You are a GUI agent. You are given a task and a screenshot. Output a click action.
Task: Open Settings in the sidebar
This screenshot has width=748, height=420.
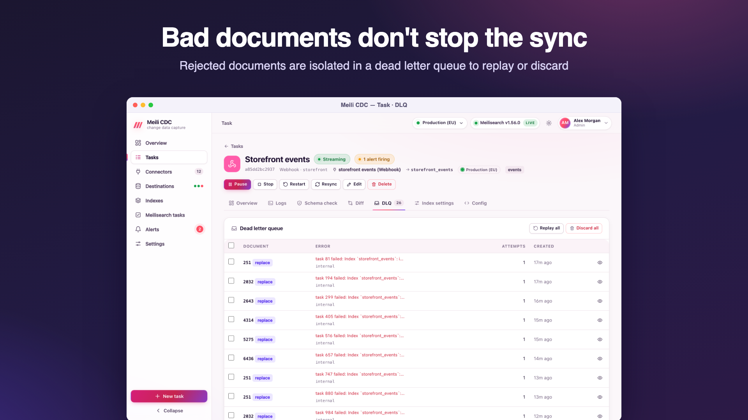[169, 244]
